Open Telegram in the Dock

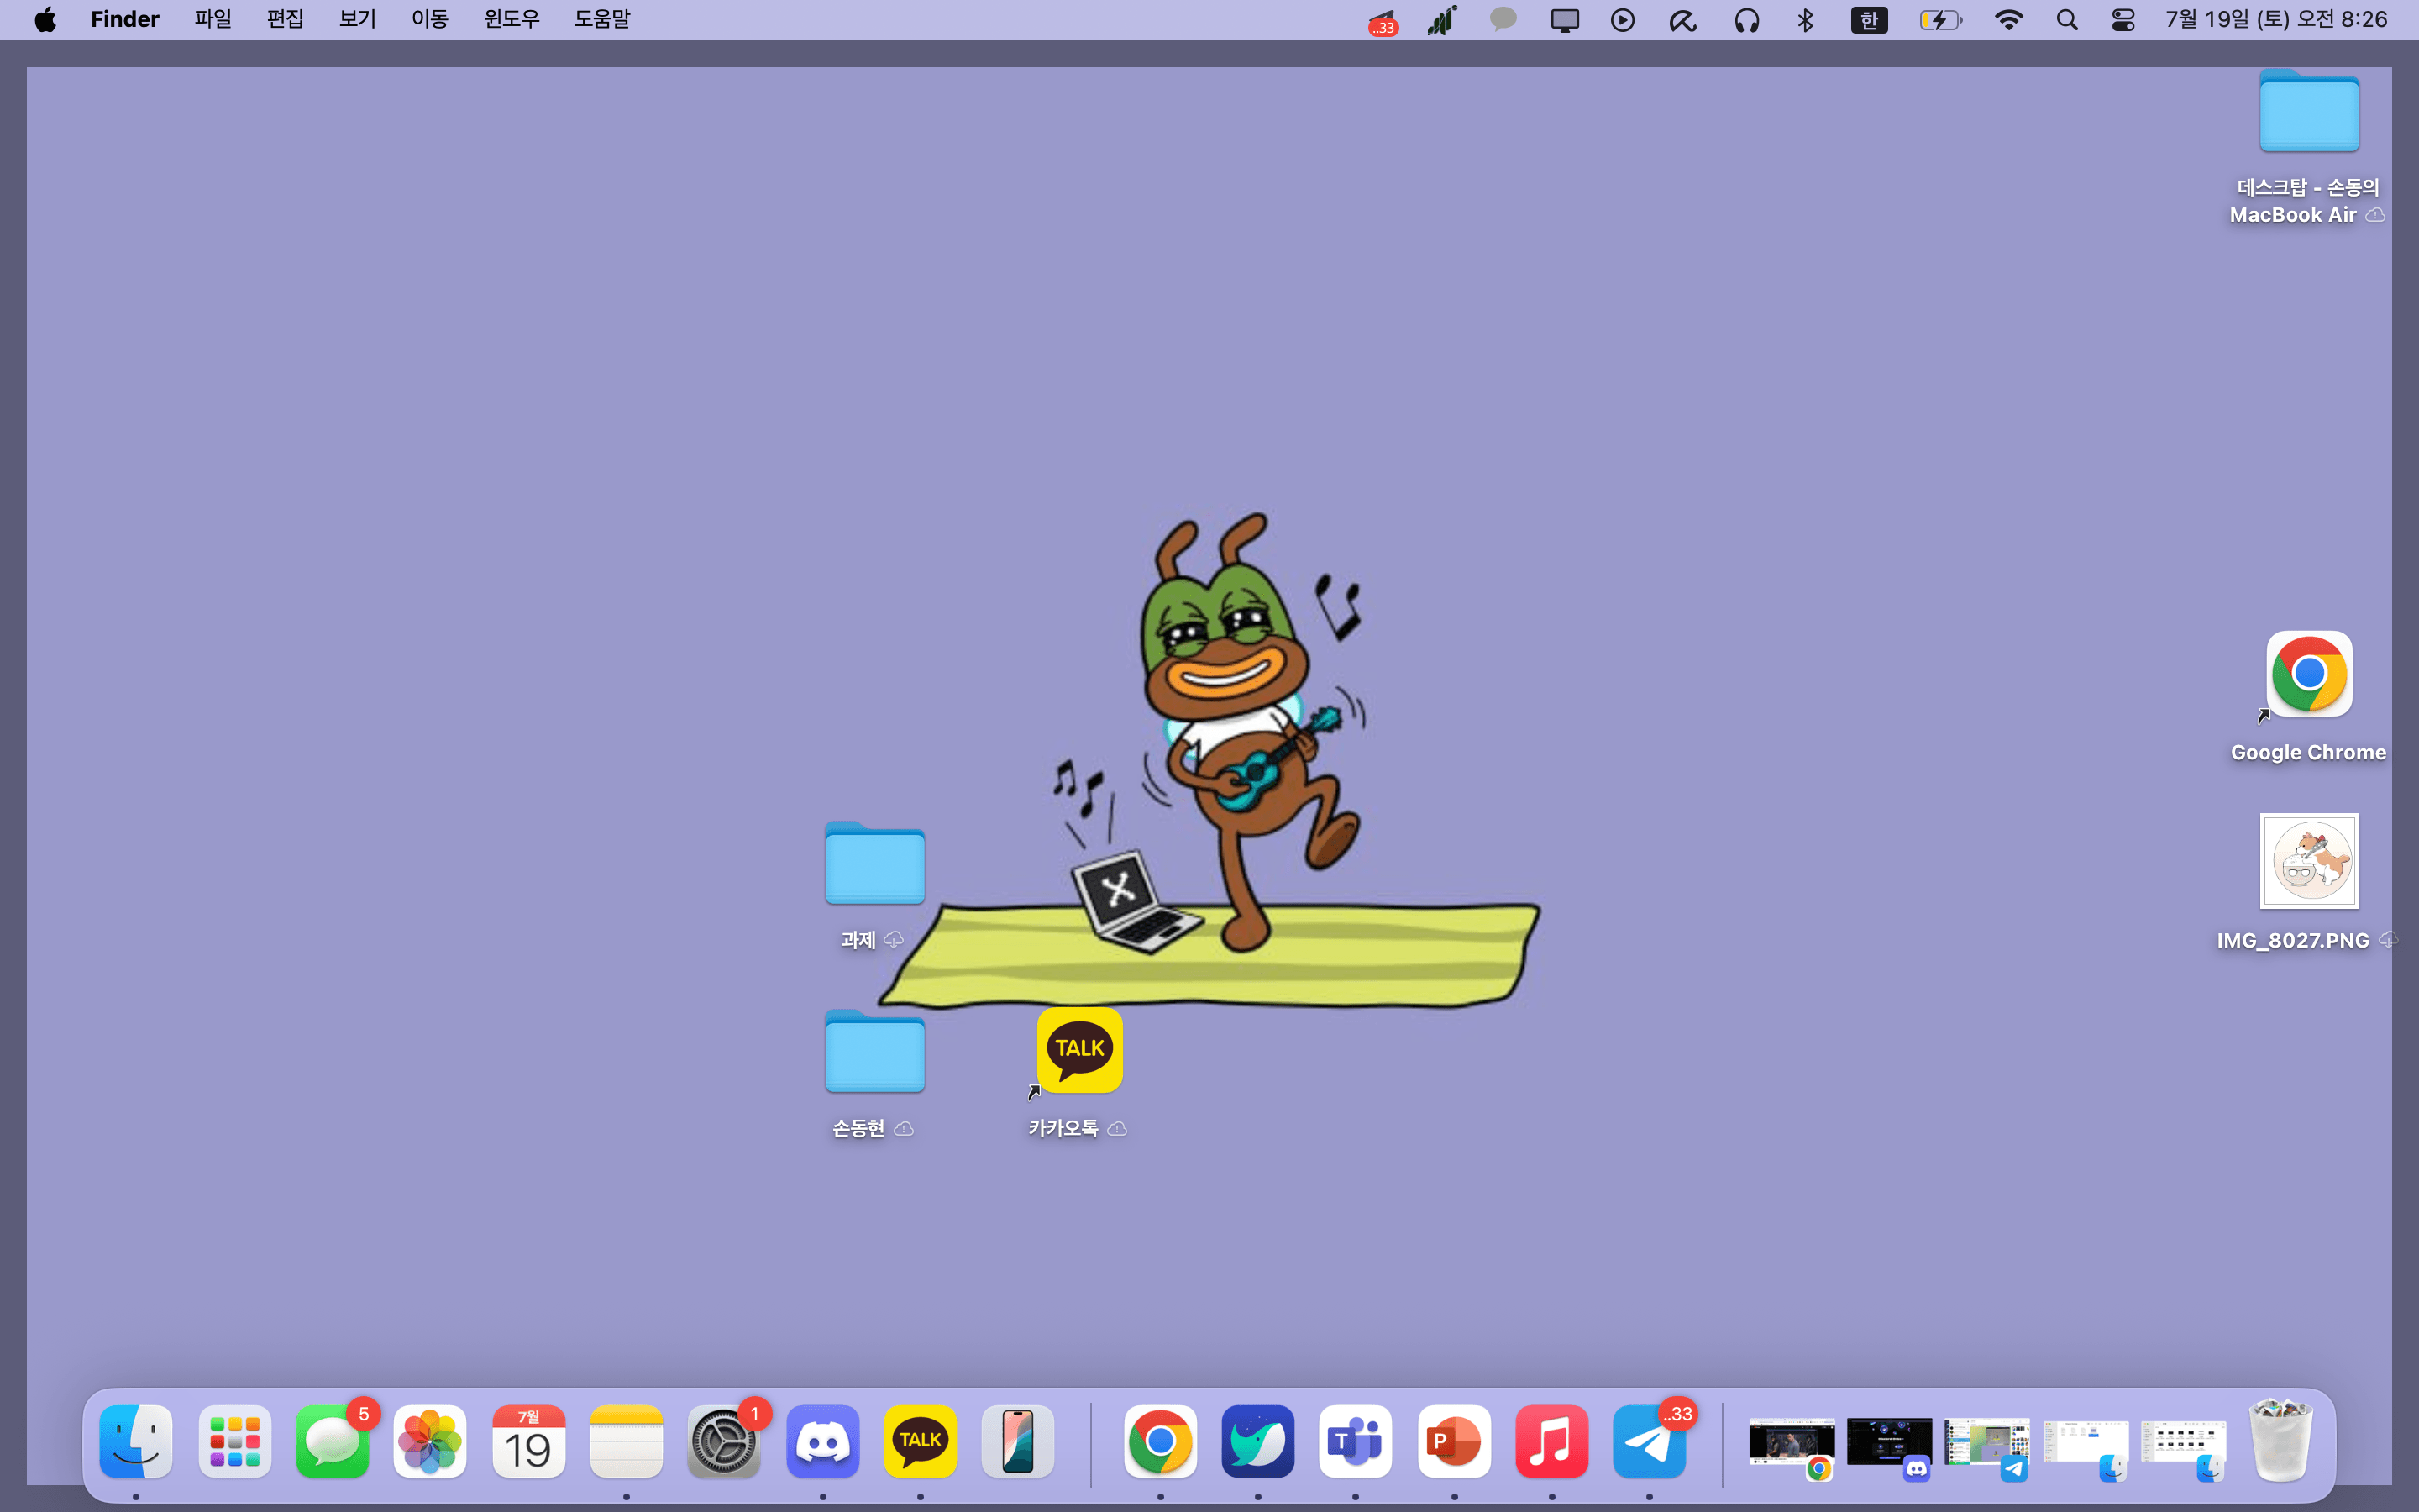click(x=1648, y=1441)
